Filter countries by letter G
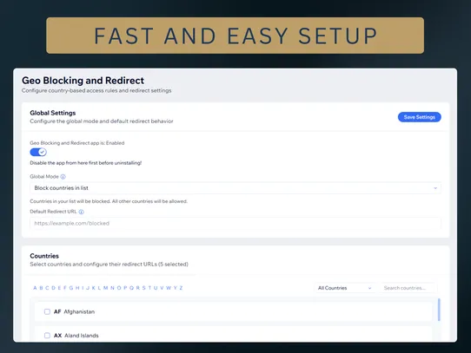The image size is (471, 353). 71,288
